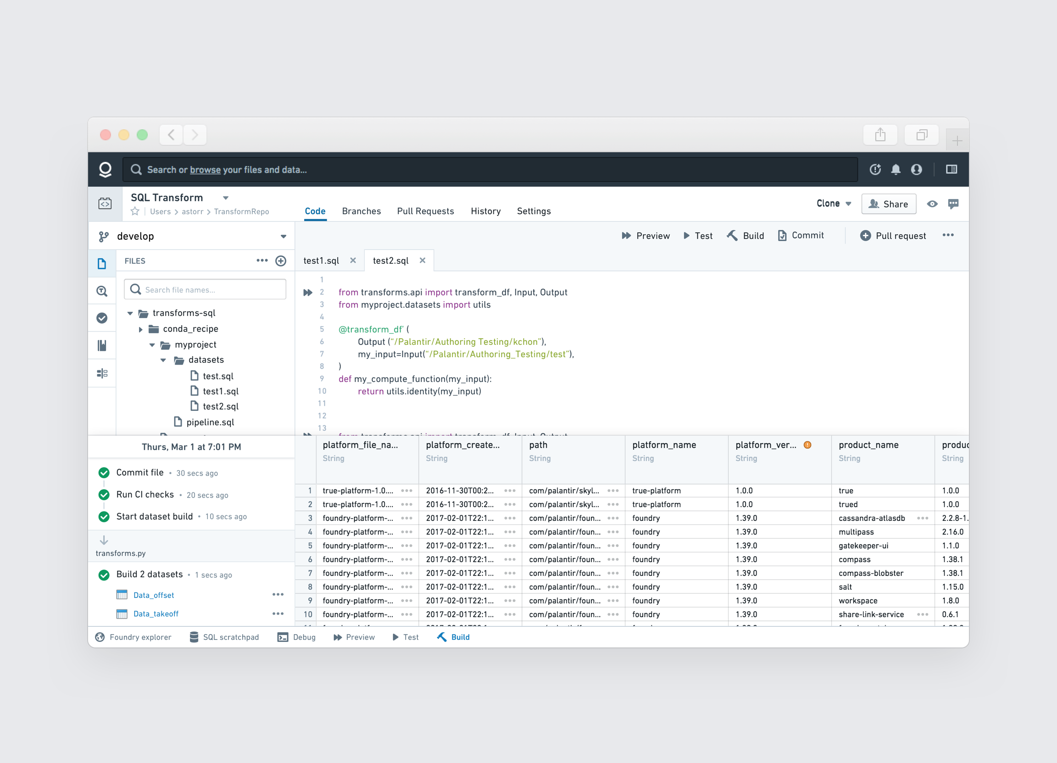Open the SQL Transform title dropdown
Viewport: 1057px width, 763px height.
click(x=226, y=198)
